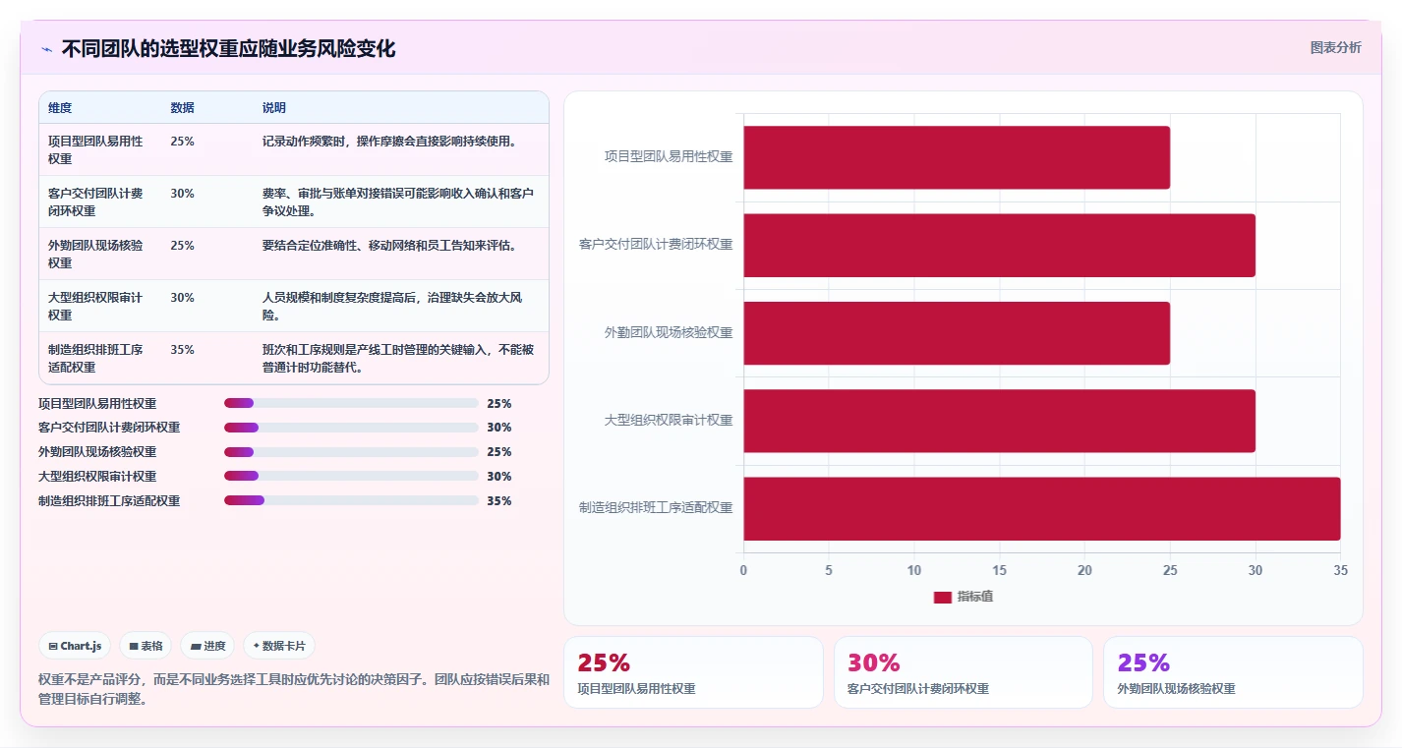Click the chart bar for 外勤团队现场核验权重
The width and height of the screenshot is (1402, 748).
(x=957, y=333)
